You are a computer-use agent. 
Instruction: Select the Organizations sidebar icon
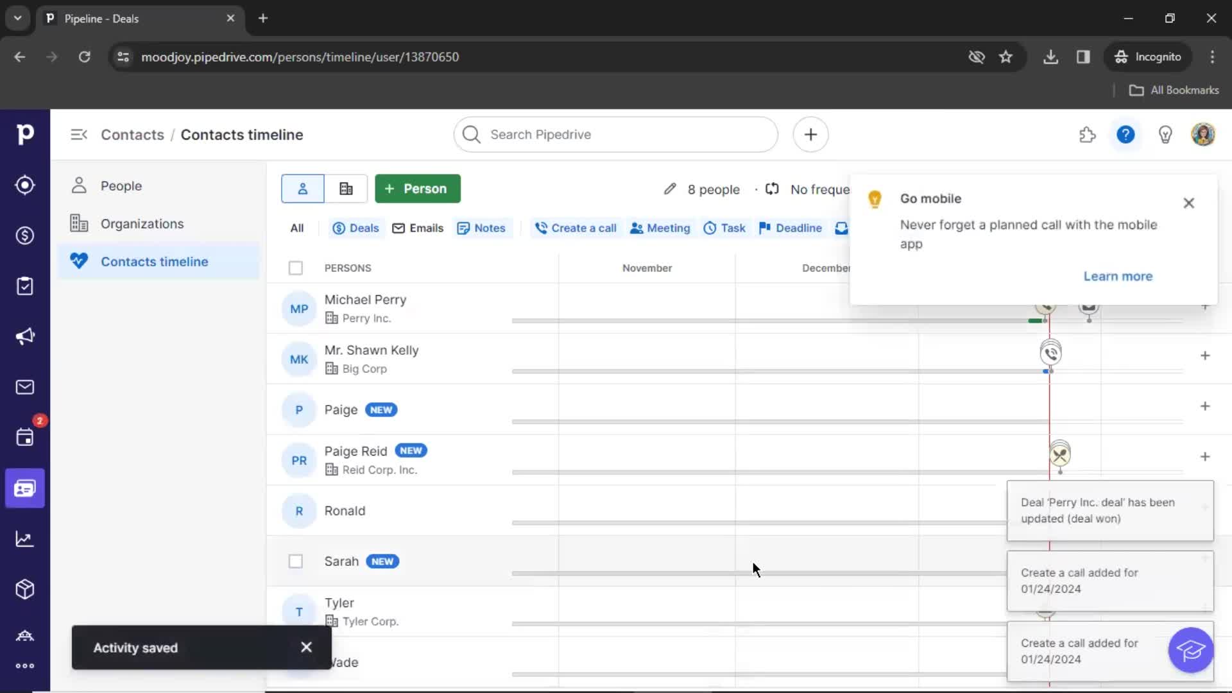click(80, 223)
